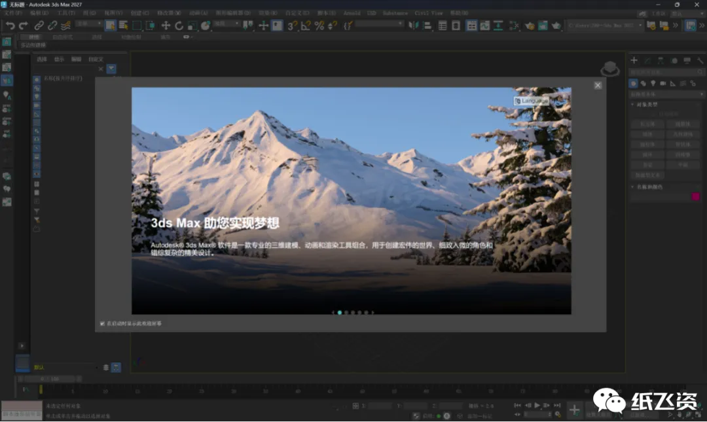Image resolution: width=707 pixels, height=422 pixels.
Task: Open the 文件(F) menu
Action: pyautogui.click(x=13, y=13)
